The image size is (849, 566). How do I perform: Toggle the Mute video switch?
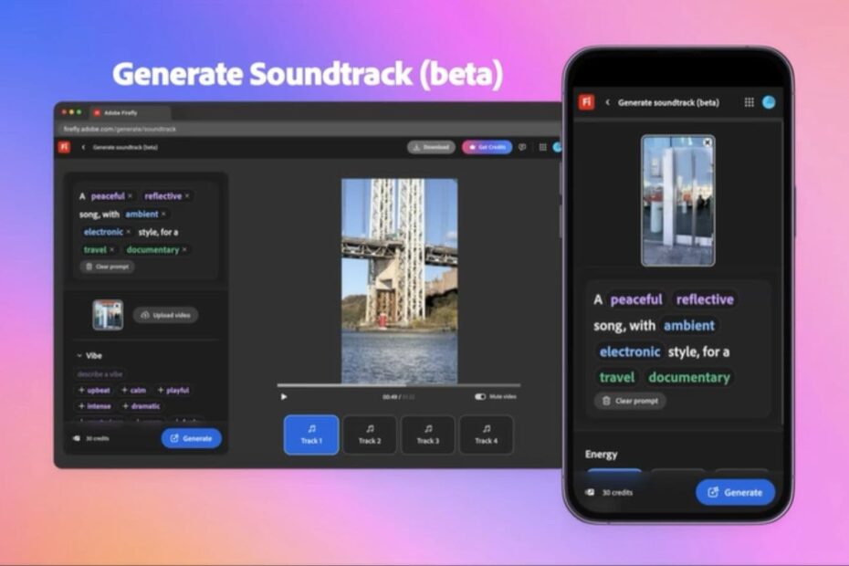480,396
